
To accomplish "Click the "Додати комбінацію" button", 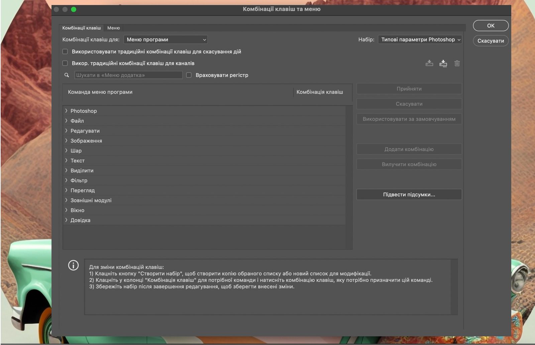I will coord(409,149).
